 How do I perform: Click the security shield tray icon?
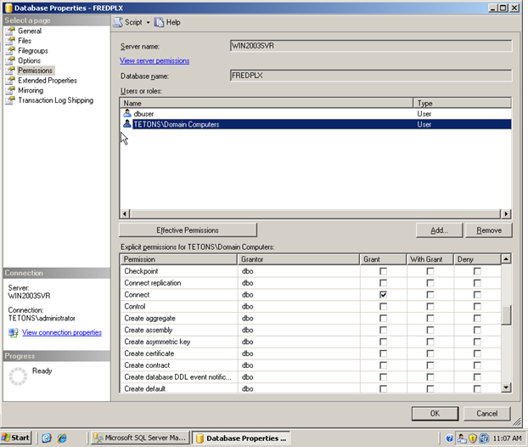(473, 439)
